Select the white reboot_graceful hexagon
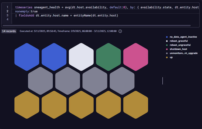Viewport: 202px width, 129px height. (x=81, y=57)
